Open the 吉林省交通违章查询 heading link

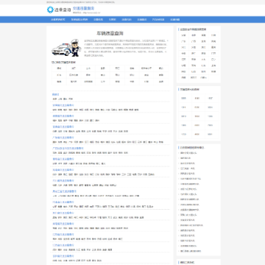click(x=63, y=256)
